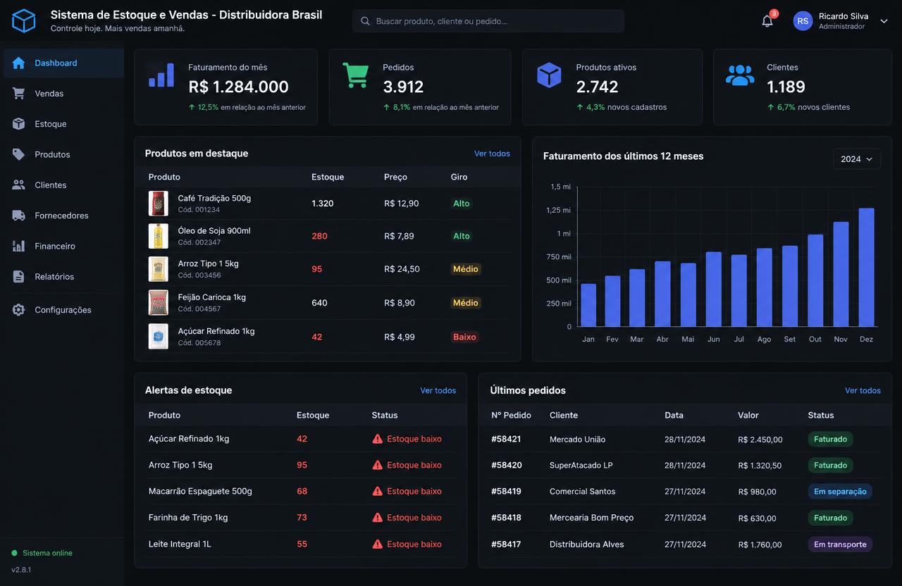Click Em transporte status badge
902x586 pixels.
coord(840,544)
